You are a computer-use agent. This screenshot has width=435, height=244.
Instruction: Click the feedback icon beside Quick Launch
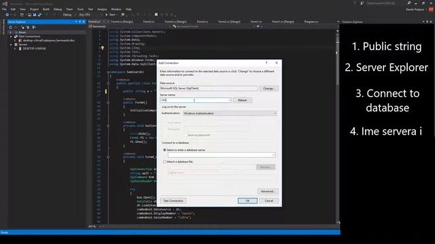(x=362, y=3)
